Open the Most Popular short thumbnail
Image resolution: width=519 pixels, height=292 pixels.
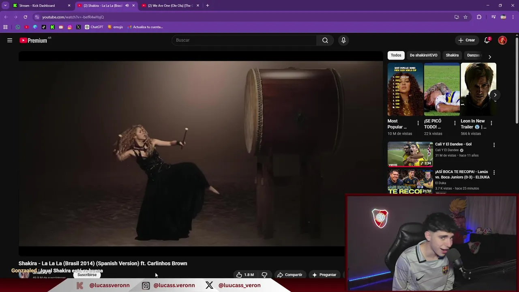405,89
